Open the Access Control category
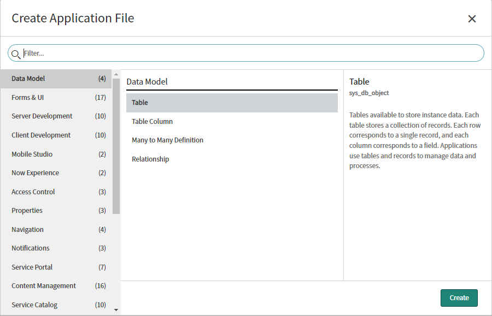Viewport: 492px width, 316px height. pos(56,192)
